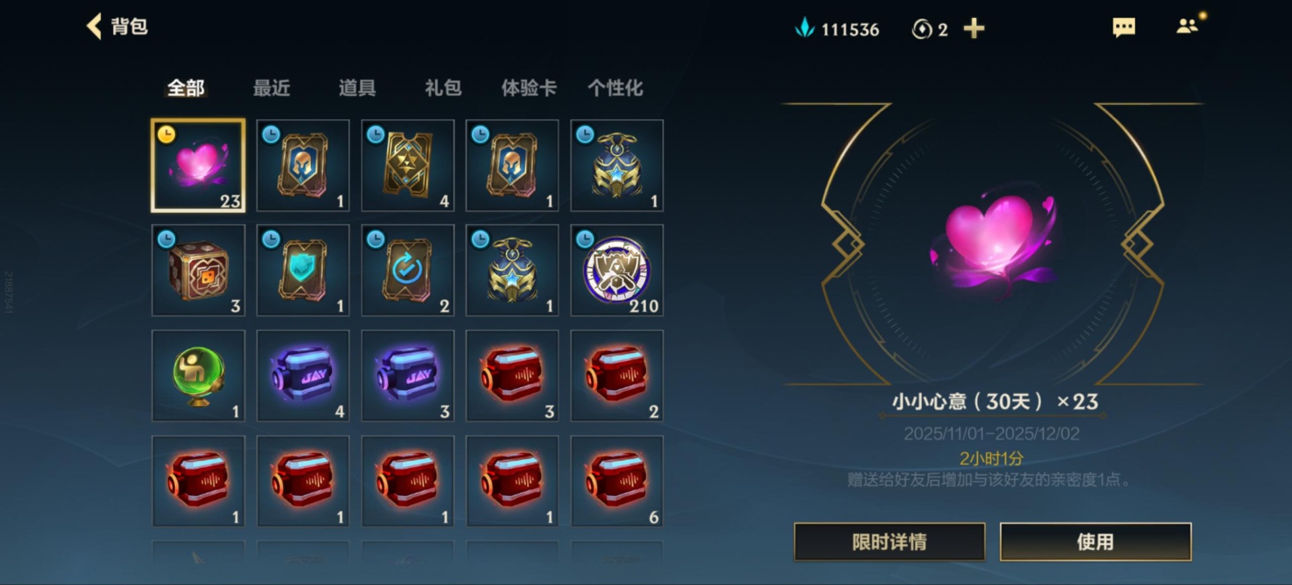Screen dimensions: 1292x585
Task: Switch to the 最近 tab
Action: pyautogui.click(x=271, y=88)
